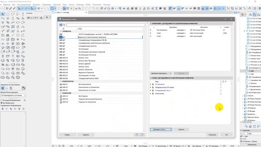Select the 'Специальный текст 1' field row

click(x=190, y=91)
